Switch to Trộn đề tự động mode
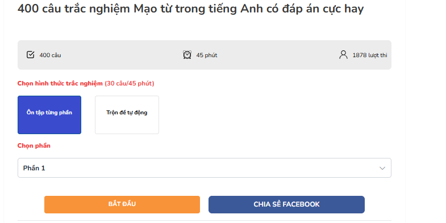 coord(127,115)
